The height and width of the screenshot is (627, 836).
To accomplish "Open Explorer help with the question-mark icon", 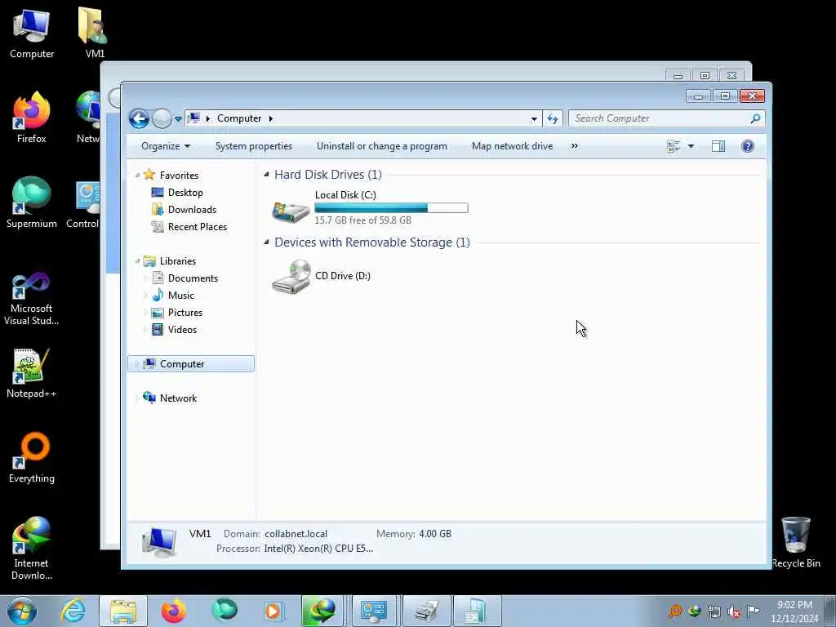I will 748,146.
